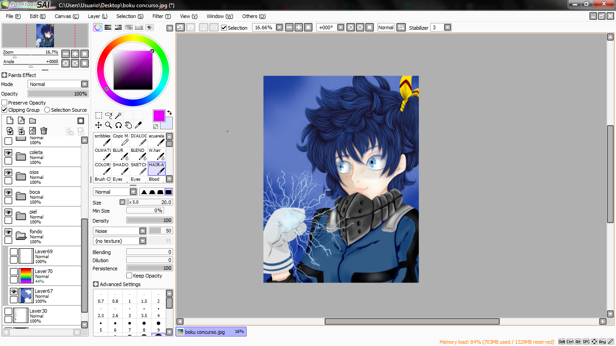Open the File menu
Image resolution: width=616 pixels, height=346 pixels.
click(13, 16)
